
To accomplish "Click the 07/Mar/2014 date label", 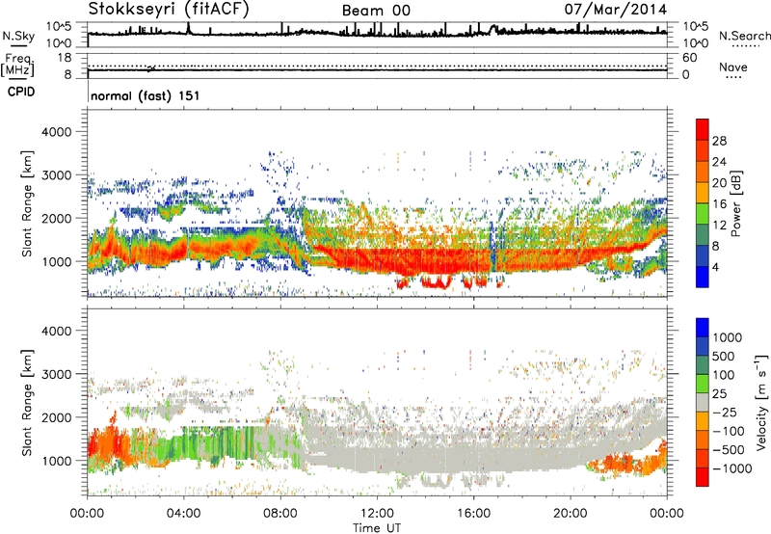I will [616, 10].
